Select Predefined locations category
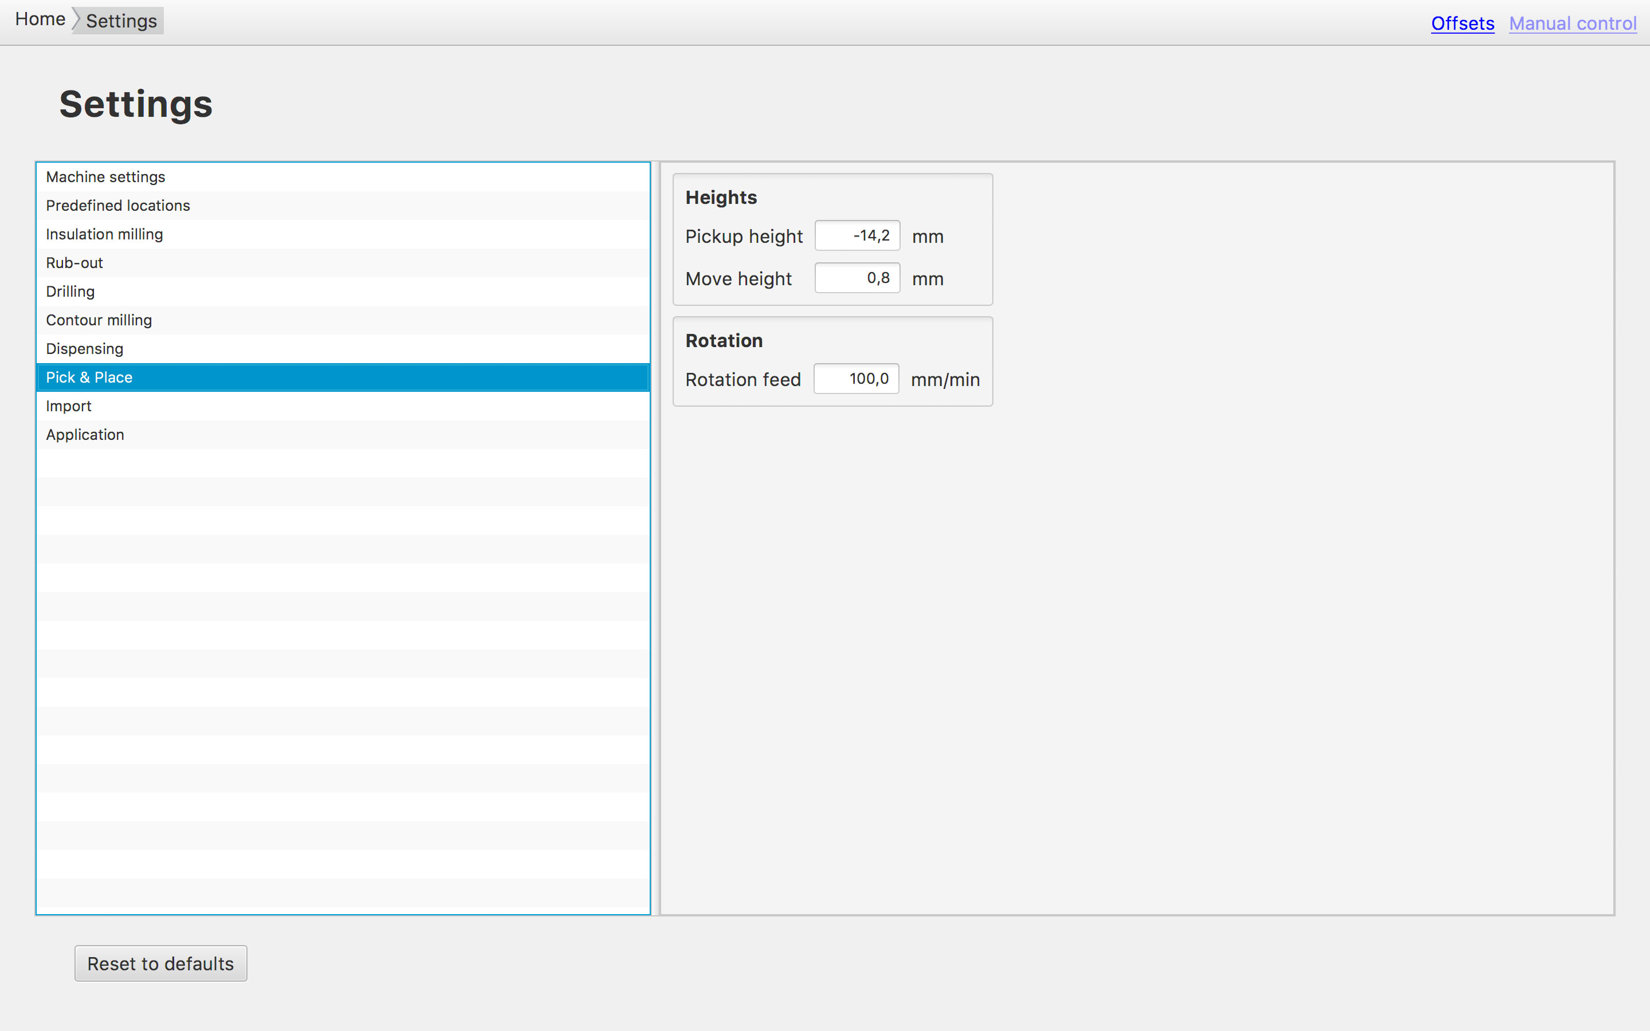Screen dimensions: 1650x1031 point(343,205)
